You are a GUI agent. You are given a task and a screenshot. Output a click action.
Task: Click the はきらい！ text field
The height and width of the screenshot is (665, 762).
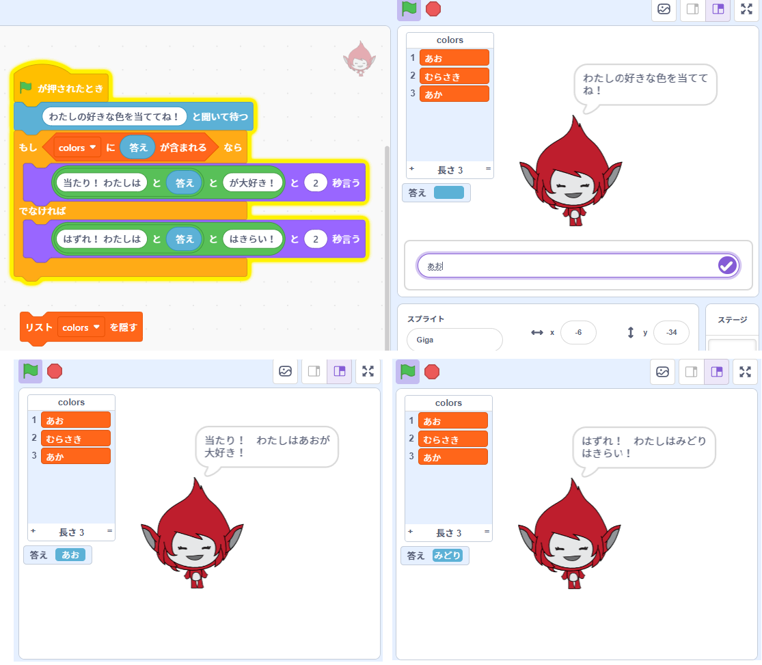(251, 239)
